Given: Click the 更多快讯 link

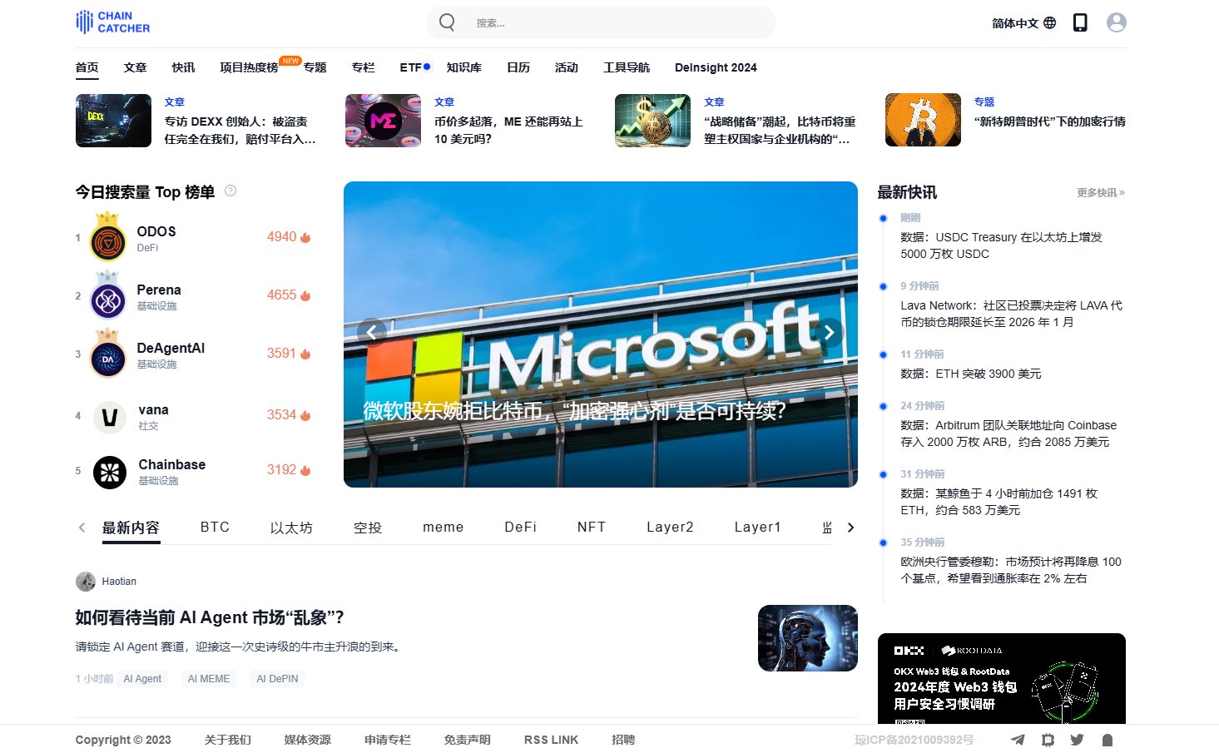Looking at the screenshot, I should click(1100, 193).
